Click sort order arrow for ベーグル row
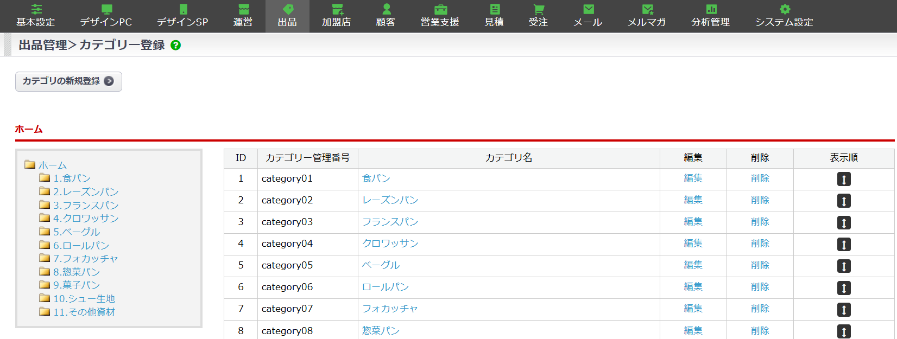897x339 pixels. pyautogui.click(x=844, y=266)
